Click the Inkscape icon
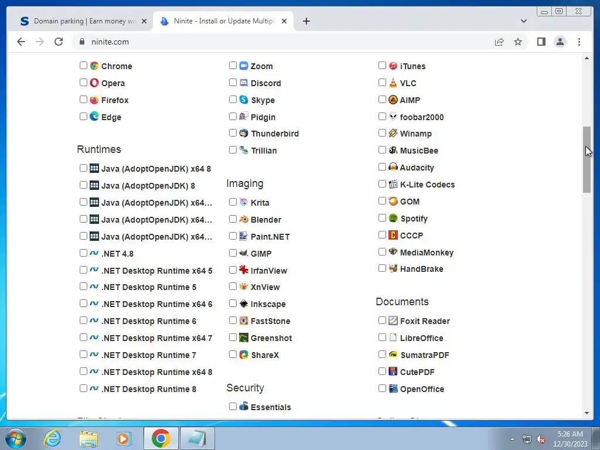600x450 pixels. point(244,304)
